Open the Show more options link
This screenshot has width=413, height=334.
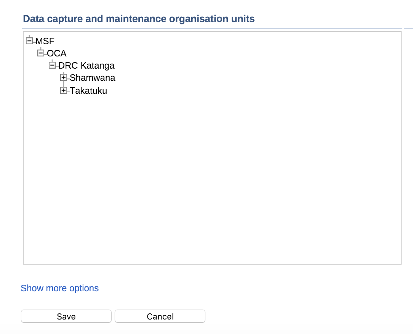click(59, 288)
